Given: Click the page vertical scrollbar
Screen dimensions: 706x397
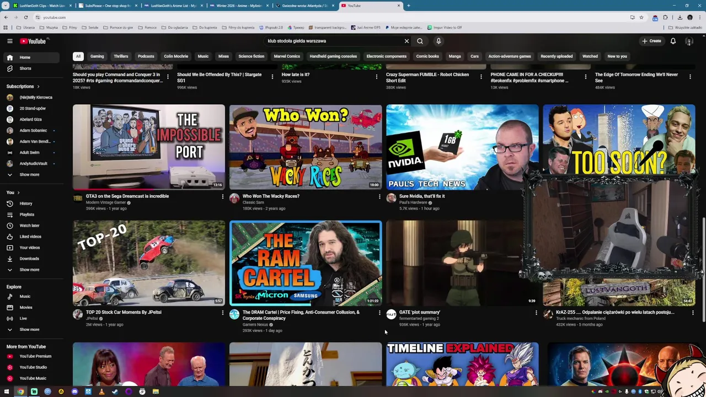Looking at the screenshot, I should click(x=703, y=270).
